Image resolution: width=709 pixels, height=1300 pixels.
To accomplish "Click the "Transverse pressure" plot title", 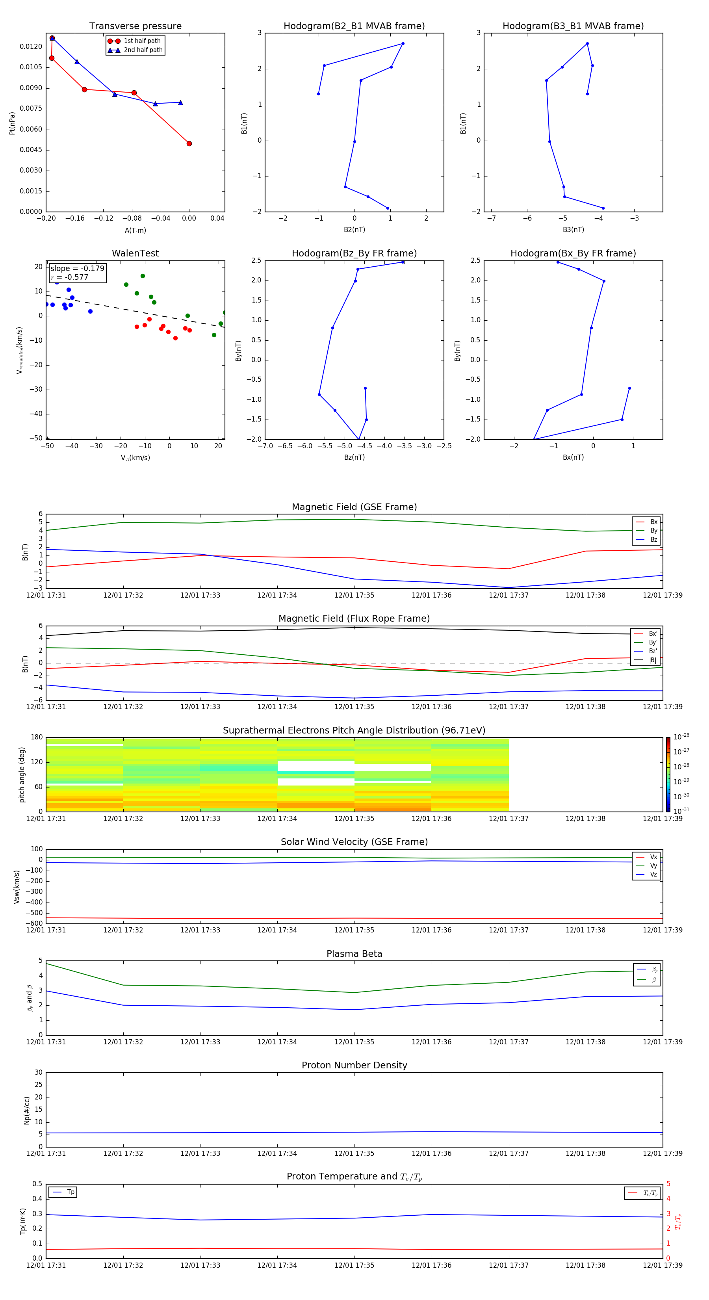I will tap(135, 26).
